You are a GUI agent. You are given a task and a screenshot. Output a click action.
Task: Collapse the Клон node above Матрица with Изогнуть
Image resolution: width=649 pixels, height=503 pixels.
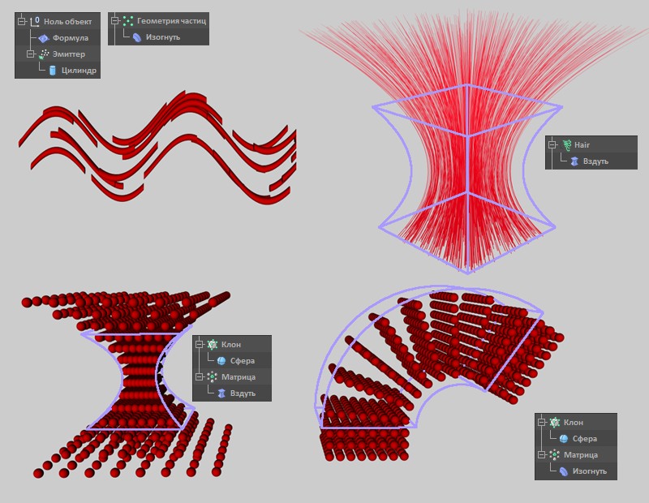(x=541, y=422)
